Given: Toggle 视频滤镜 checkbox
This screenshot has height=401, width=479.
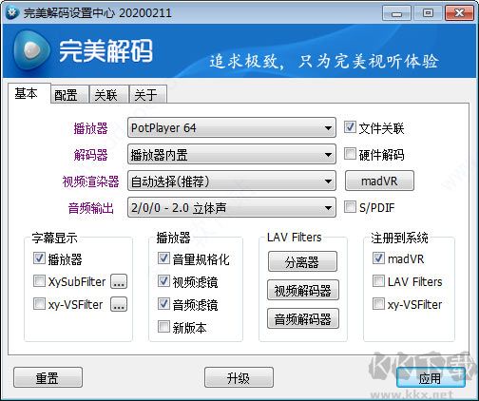Looking at the screenshot, I should [163, 281].
